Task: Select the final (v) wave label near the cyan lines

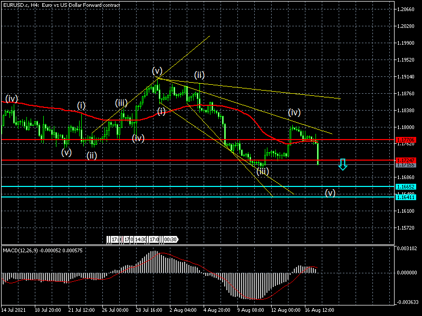Action: point(330,192)
